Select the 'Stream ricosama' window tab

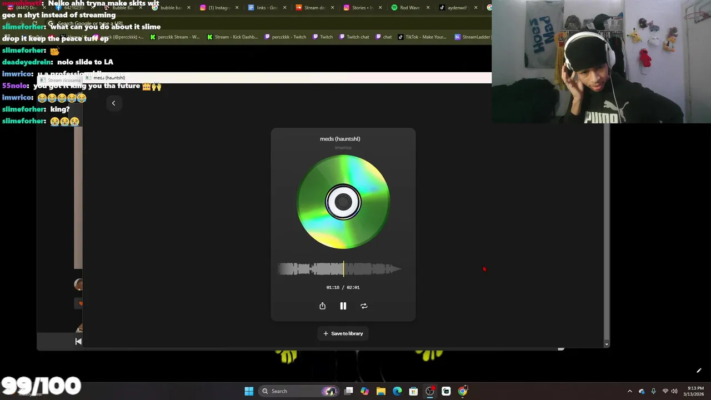tap(61, 81)
